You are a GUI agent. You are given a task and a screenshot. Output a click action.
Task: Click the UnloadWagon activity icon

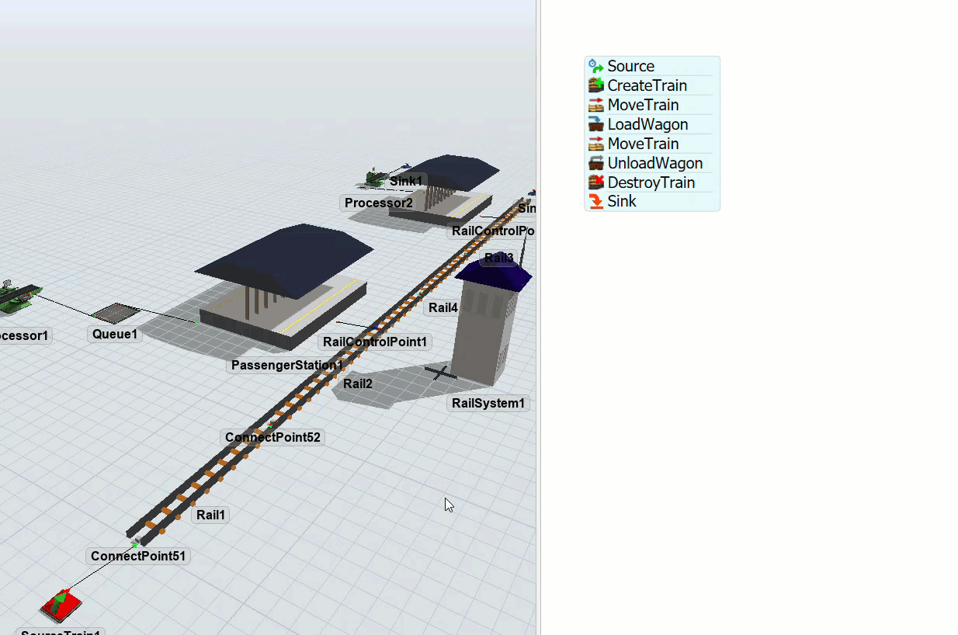click(595, 163)
